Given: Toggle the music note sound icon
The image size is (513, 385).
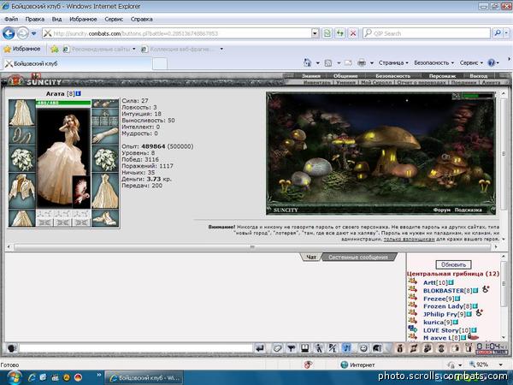Looking at the screenshot, I should 347,348.
